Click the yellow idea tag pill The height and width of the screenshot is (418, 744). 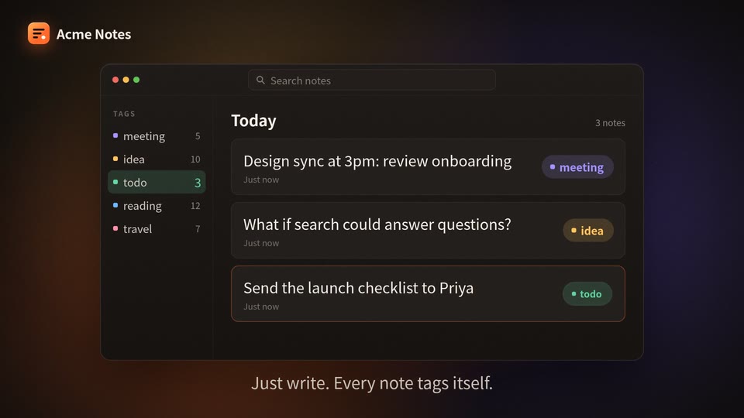[588, 231]
